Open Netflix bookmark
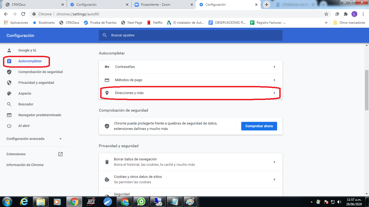Screen dimensions: 369x207 pos(155,23)
